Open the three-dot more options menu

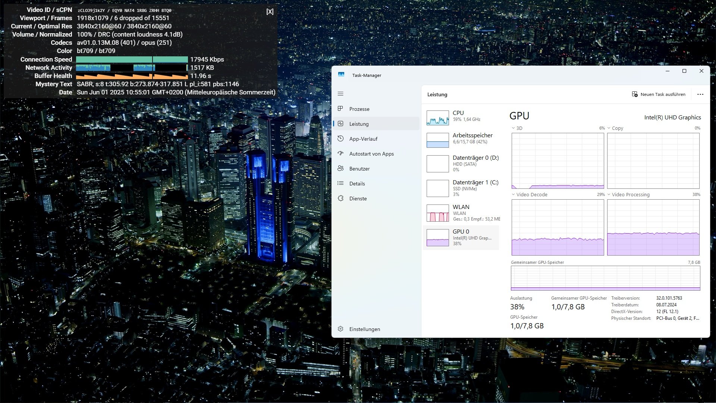(700, 94)
